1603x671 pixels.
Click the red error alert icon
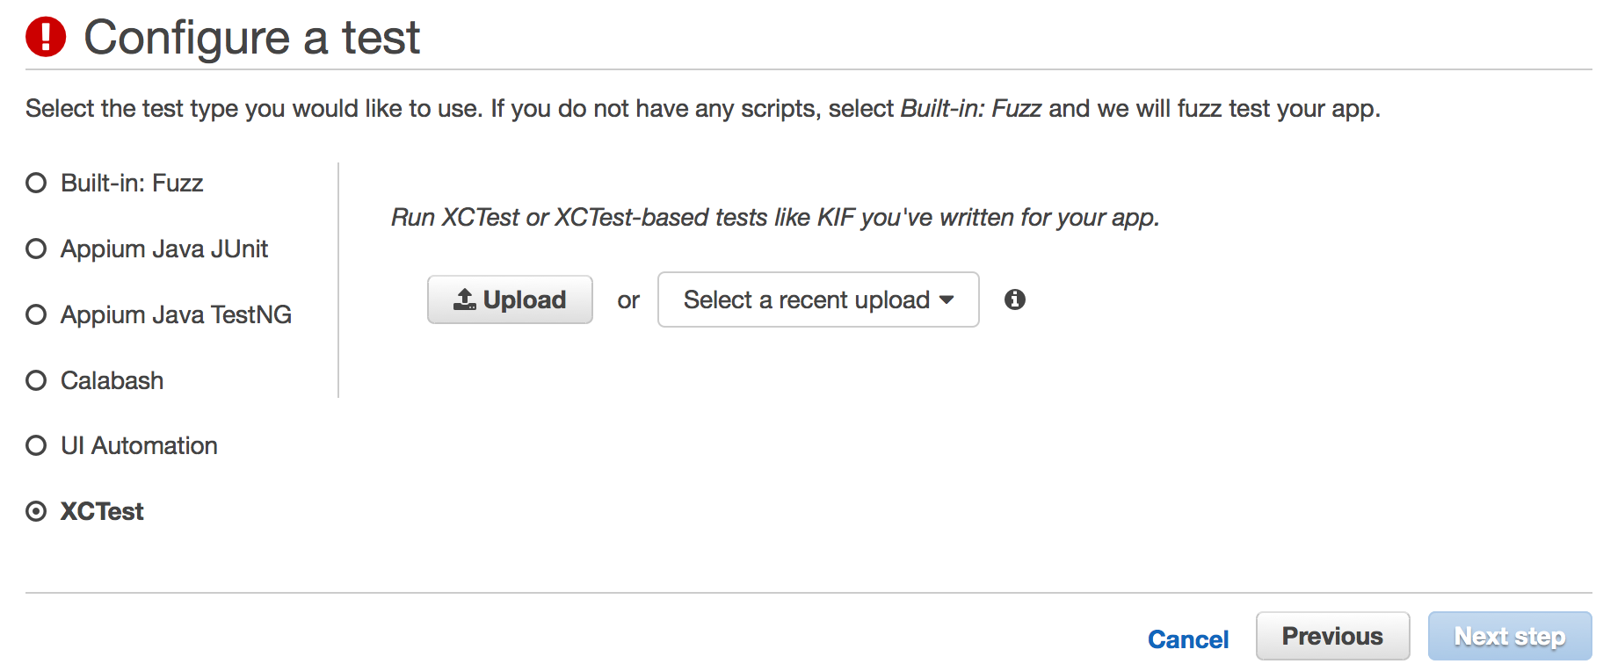pos(46,37)
